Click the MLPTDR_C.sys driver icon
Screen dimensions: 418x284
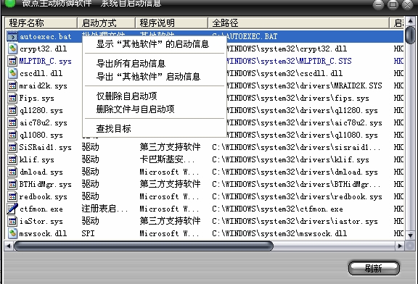click(x=12, y=61)
